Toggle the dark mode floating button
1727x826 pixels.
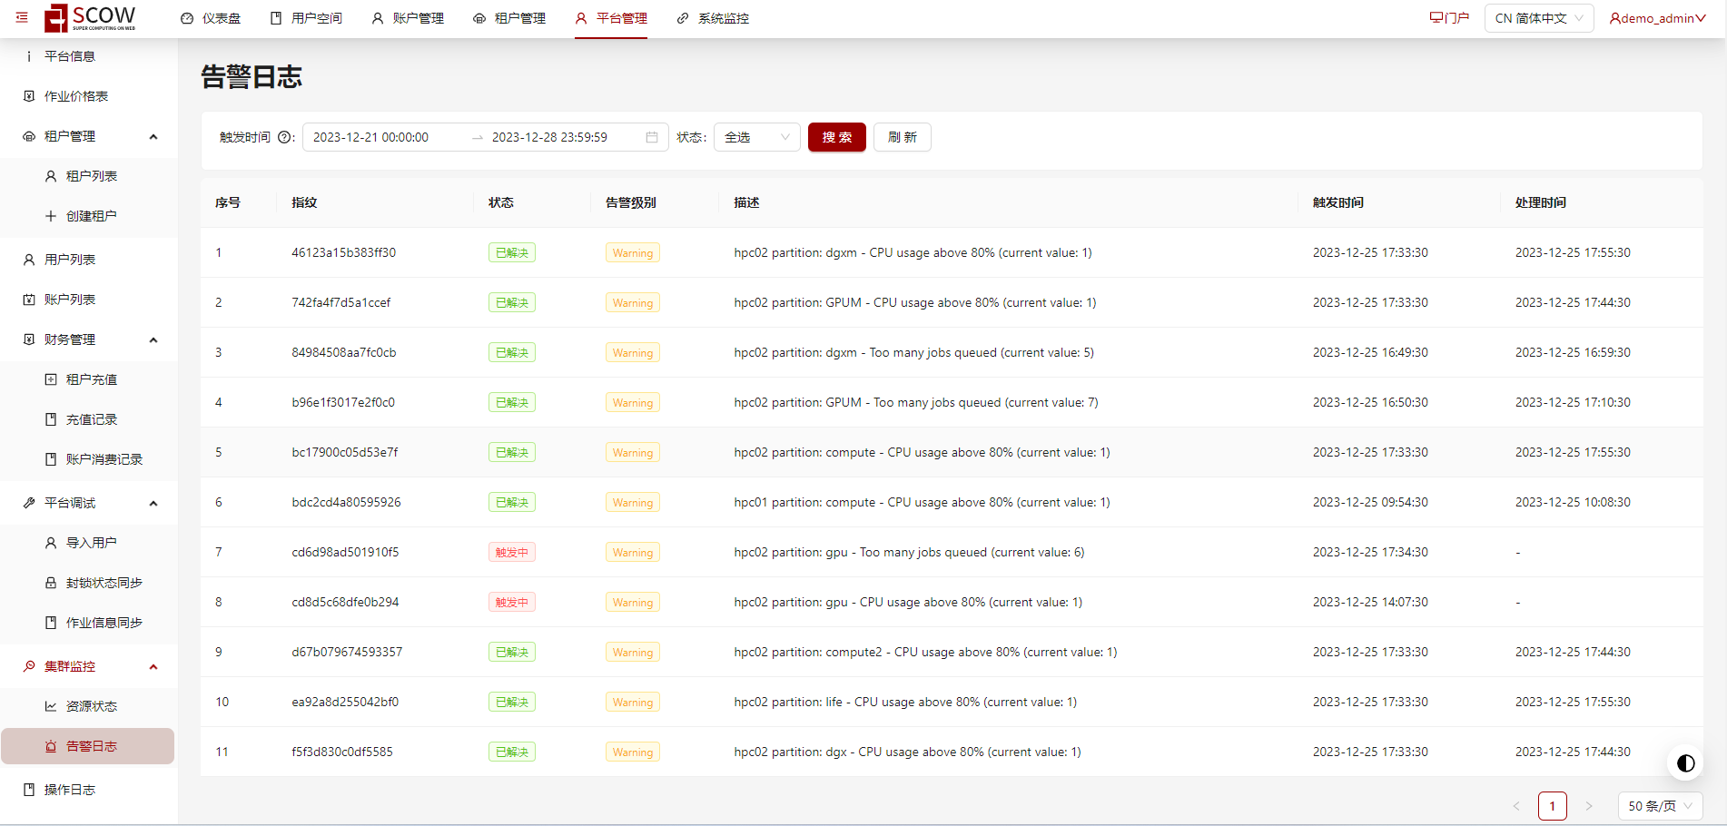tap(1685, 763)
